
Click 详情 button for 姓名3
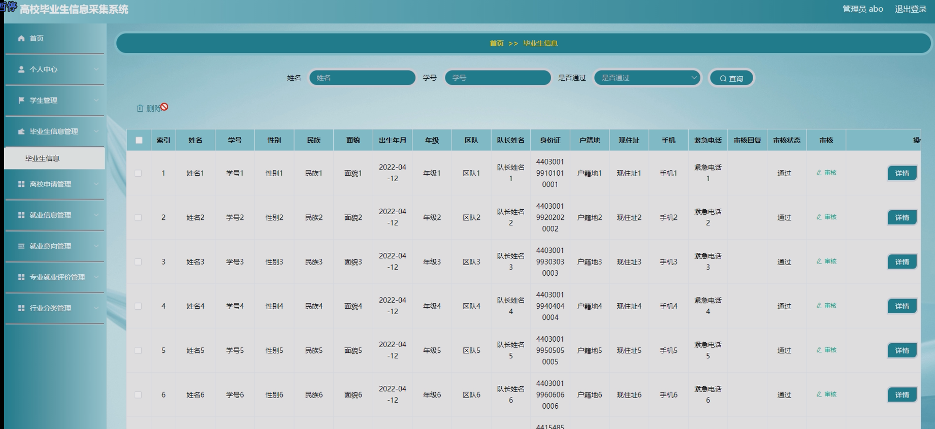pos(902,262)
